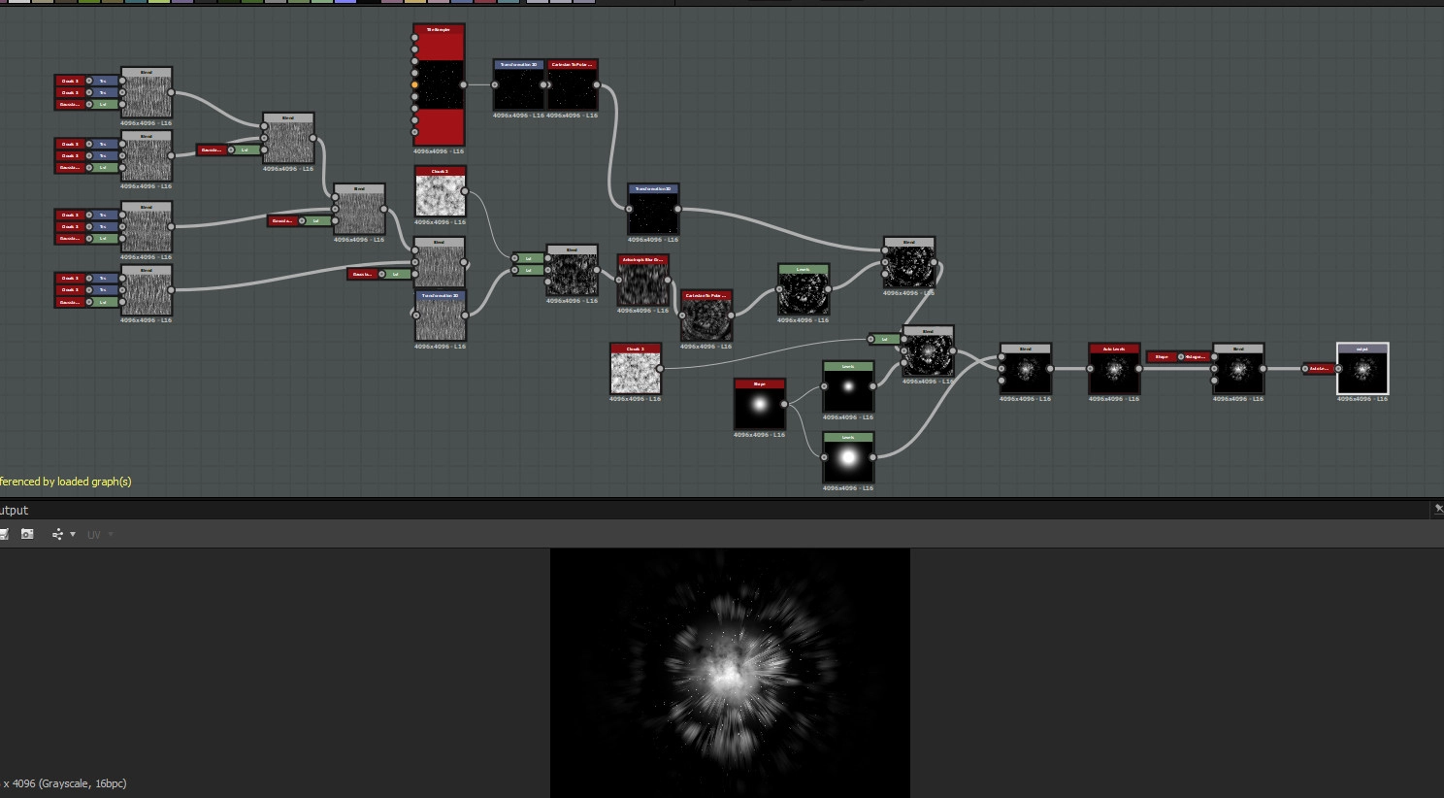Select the uppermost Clouds 2 node below Tile Sampler
The image size is (1444, 798).
click(x=440, y=192)
